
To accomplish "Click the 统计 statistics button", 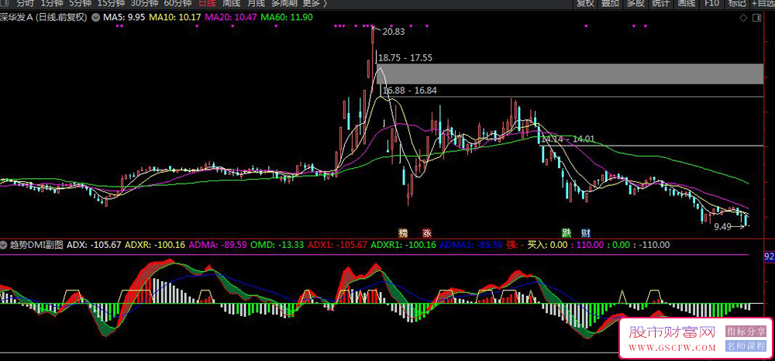I will 661,3.
